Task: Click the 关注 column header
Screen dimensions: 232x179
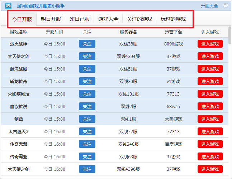Action: click(x=87, y=32)
